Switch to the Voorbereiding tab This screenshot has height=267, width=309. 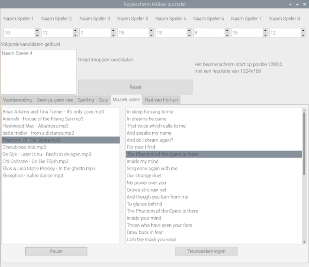(x=17, y=100)
